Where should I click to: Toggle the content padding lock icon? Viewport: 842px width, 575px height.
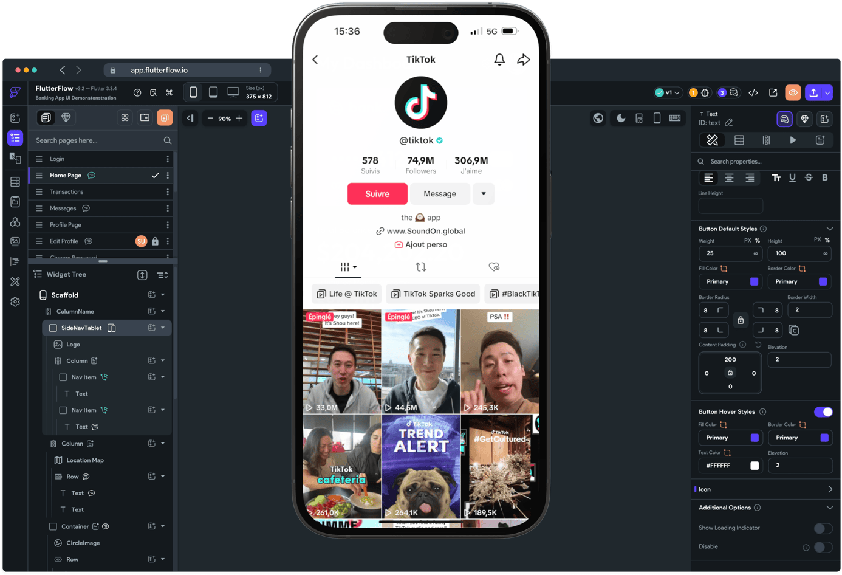730,373
